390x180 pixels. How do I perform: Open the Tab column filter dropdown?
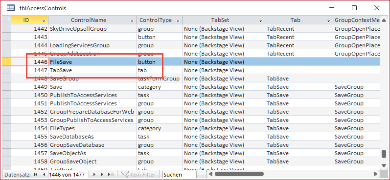[x=328, y=21]
